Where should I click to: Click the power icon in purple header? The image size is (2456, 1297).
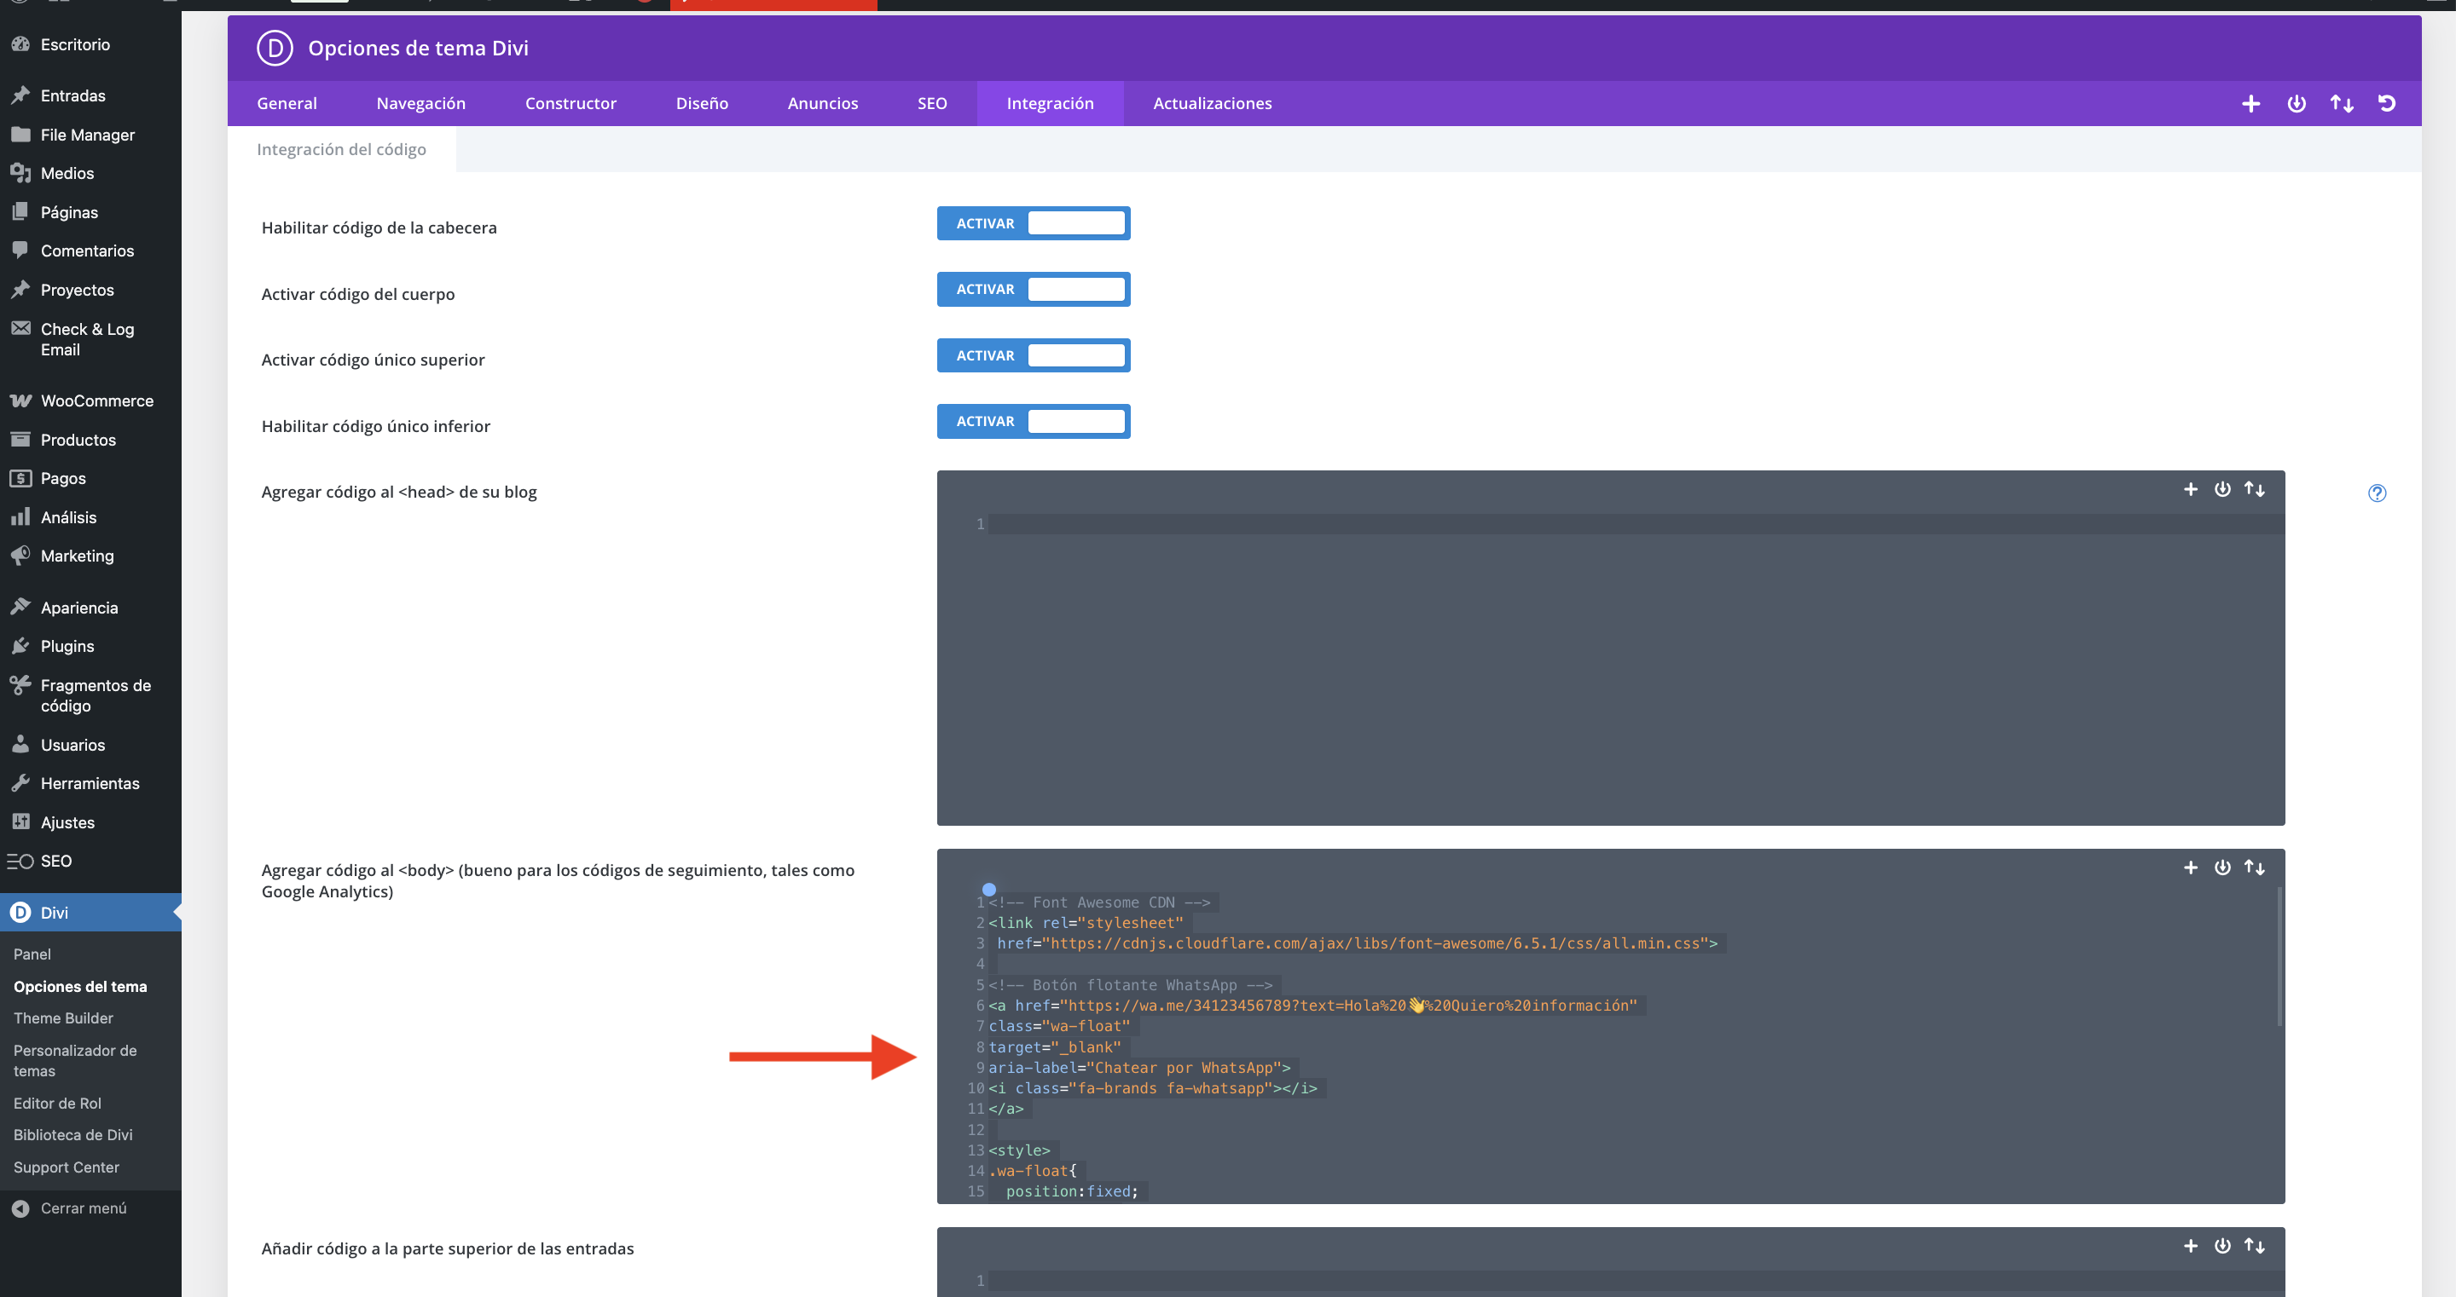tap(2296, 103)
